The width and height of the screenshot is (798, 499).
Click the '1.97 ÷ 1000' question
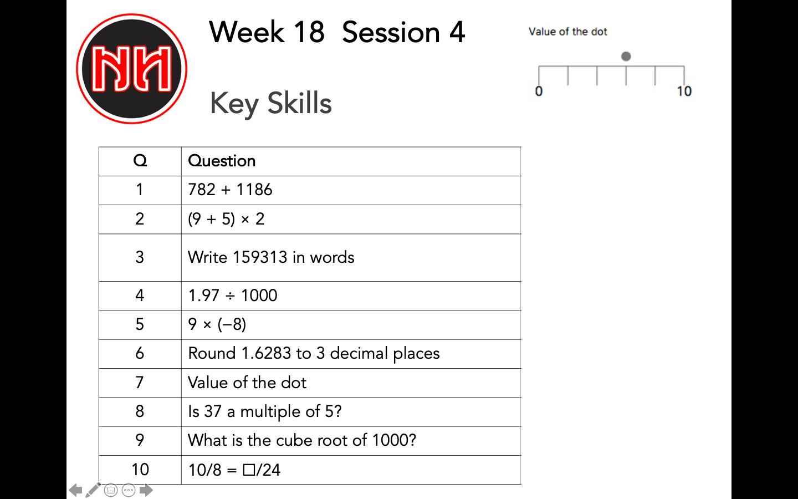click(233, 296)
